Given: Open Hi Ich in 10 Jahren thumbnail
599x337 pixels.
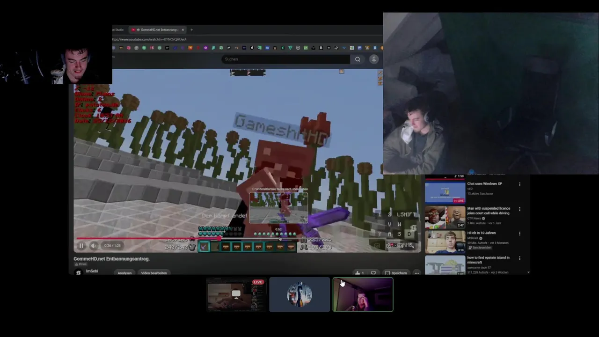Looking at the screenshot, I should (445, 242).
